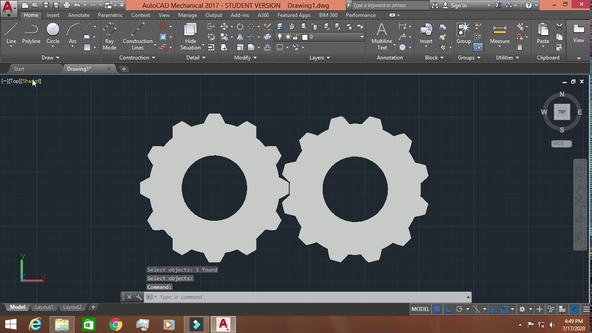Click the Erase tool in Modify panel

point(267,26)
